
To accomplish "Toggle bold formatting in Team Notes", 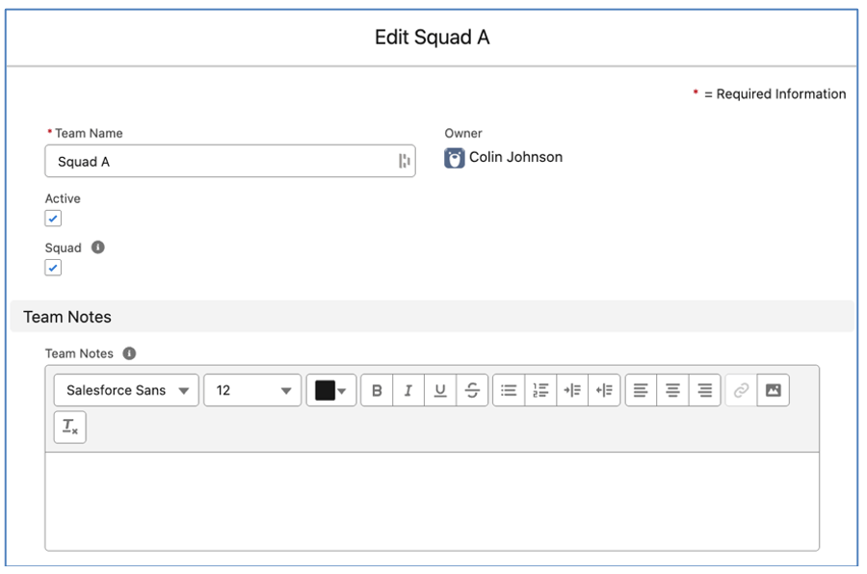I will 377,390.
